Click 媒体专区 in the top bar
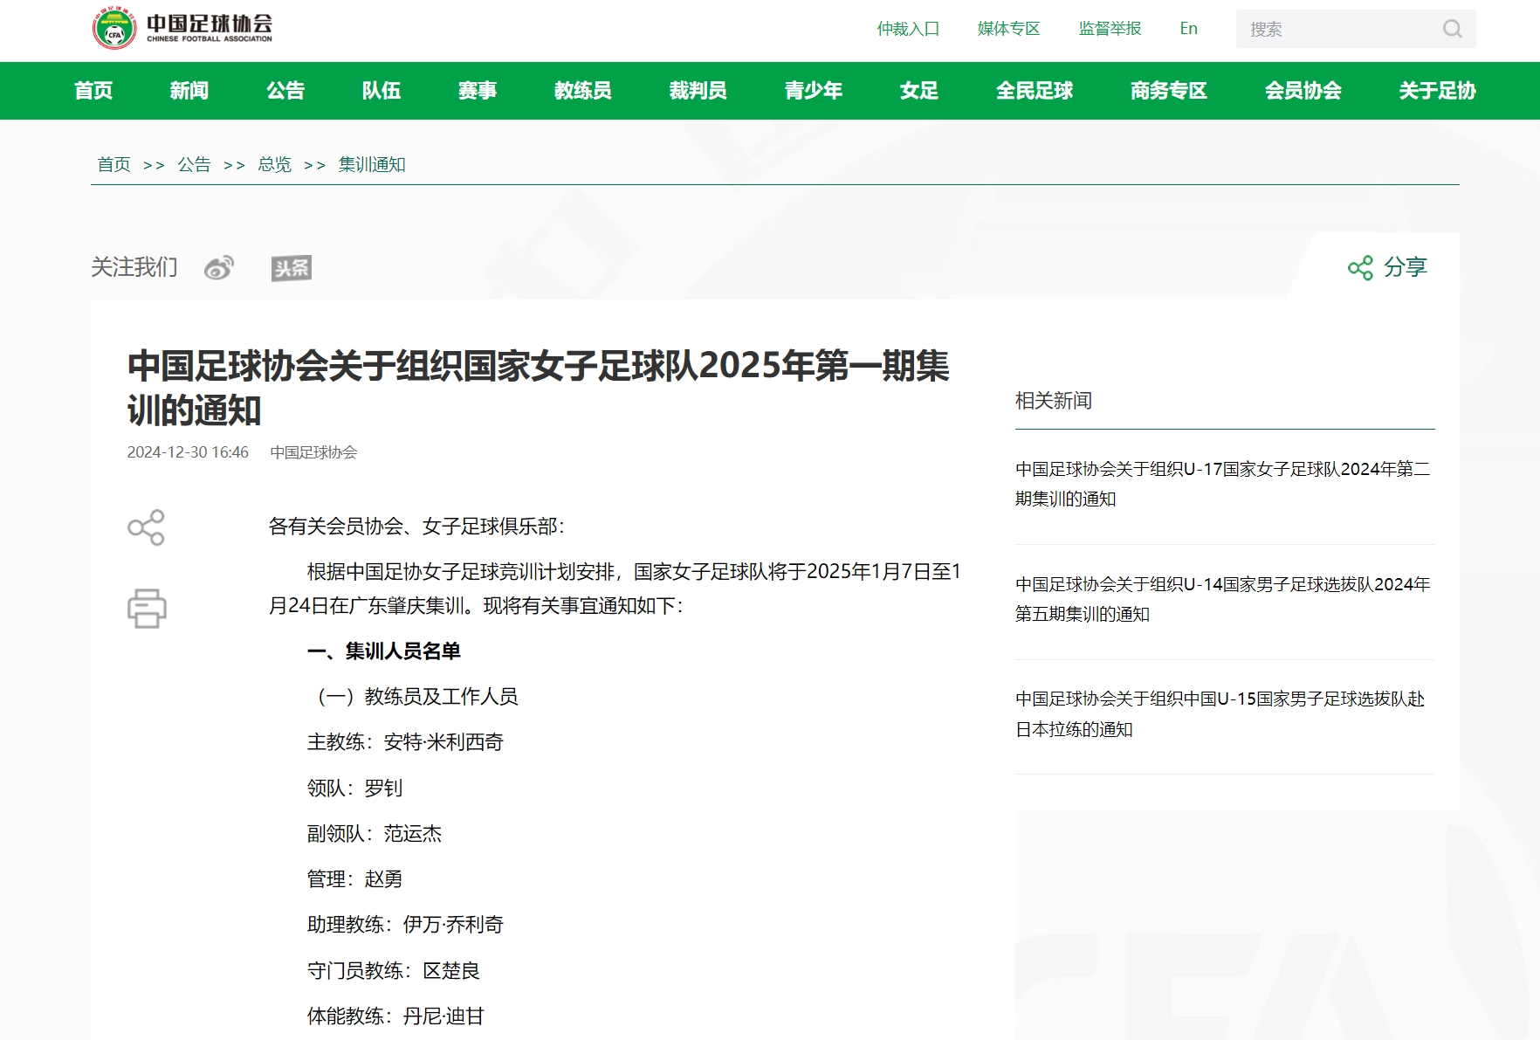The width and height of the screenshot is (1540, 1040). 1008,29
